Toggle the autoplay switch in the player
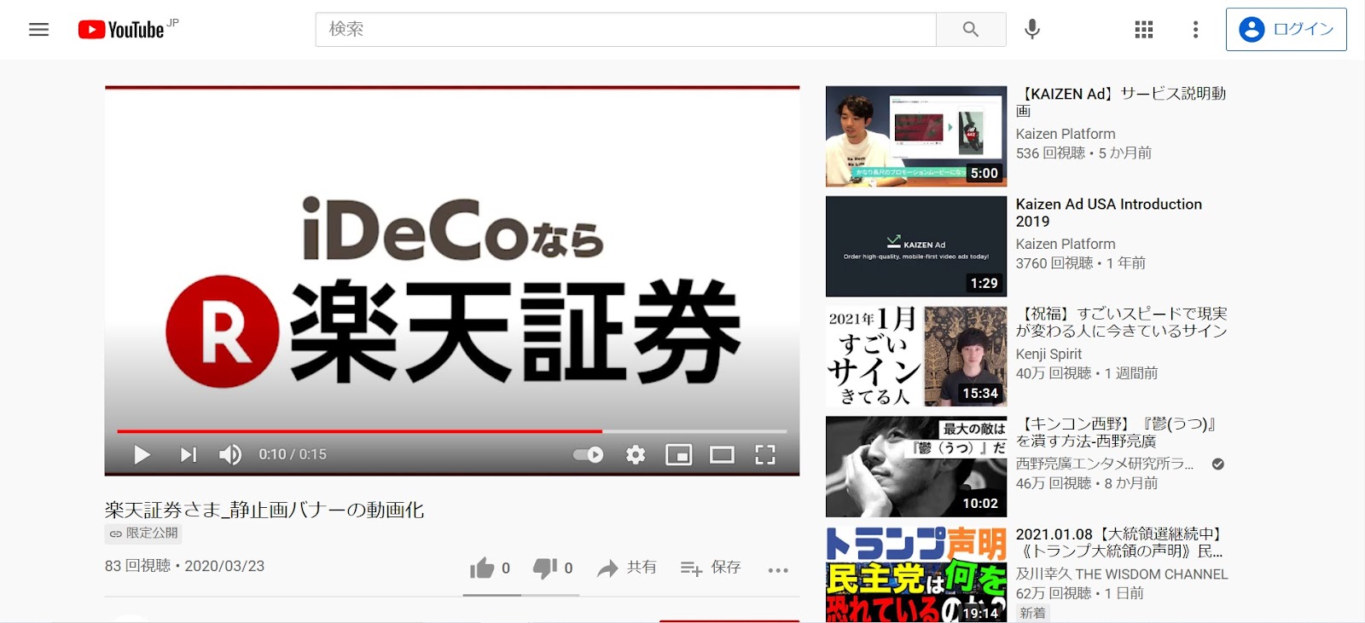Viewport: 1365px width, 623px height. click(588, 454)
